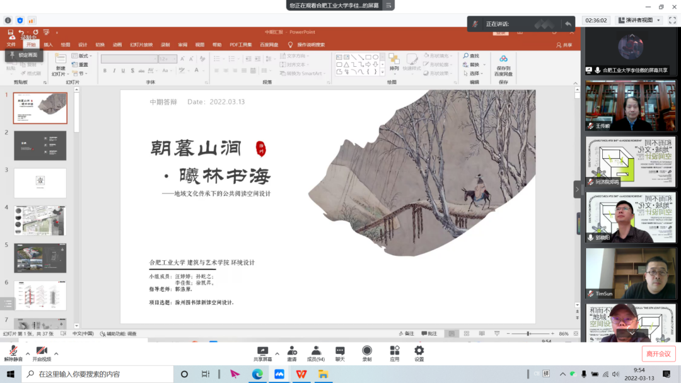This screenshot has height=383, width=681.
Task: Click the 排列 arrange button
Action: click(394, 62)
